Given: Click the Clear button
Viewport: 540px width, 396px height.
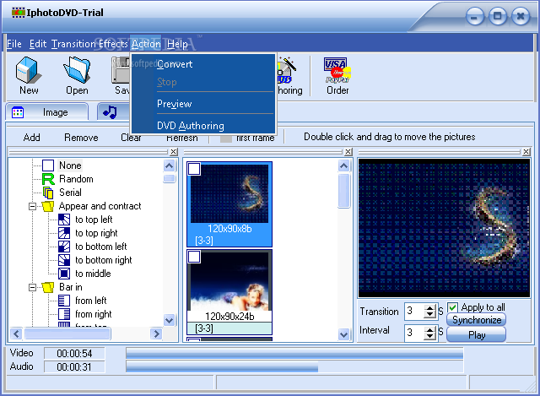Looking at the screenshot, I should [x=132, y=138].
